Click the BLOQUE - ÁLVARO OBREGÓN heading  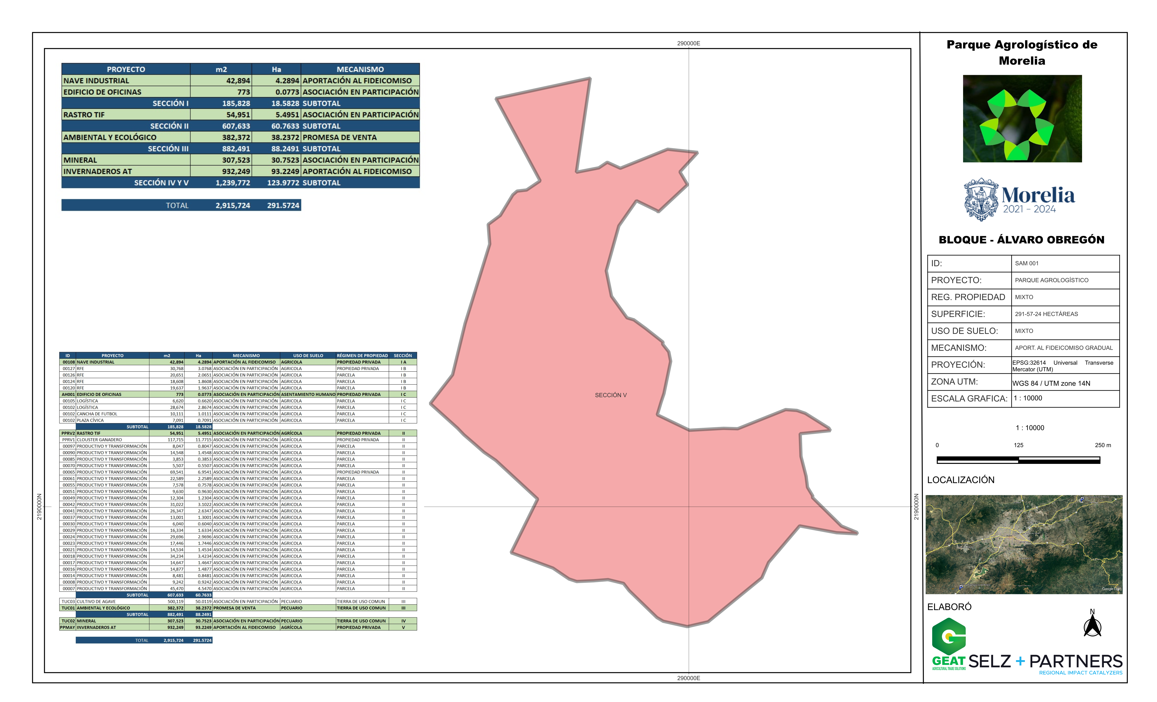click(1021, 240)
